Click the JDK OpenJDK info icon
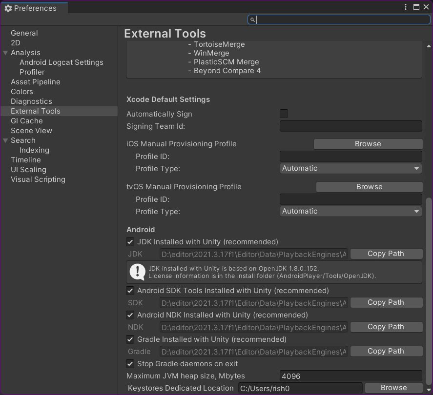Screen dimensions: 433x395 [137, 271]
